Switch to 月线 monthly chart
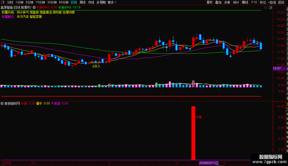Image resolution: width=288 pixels, height=166 pixels. [x=91, y=2]
